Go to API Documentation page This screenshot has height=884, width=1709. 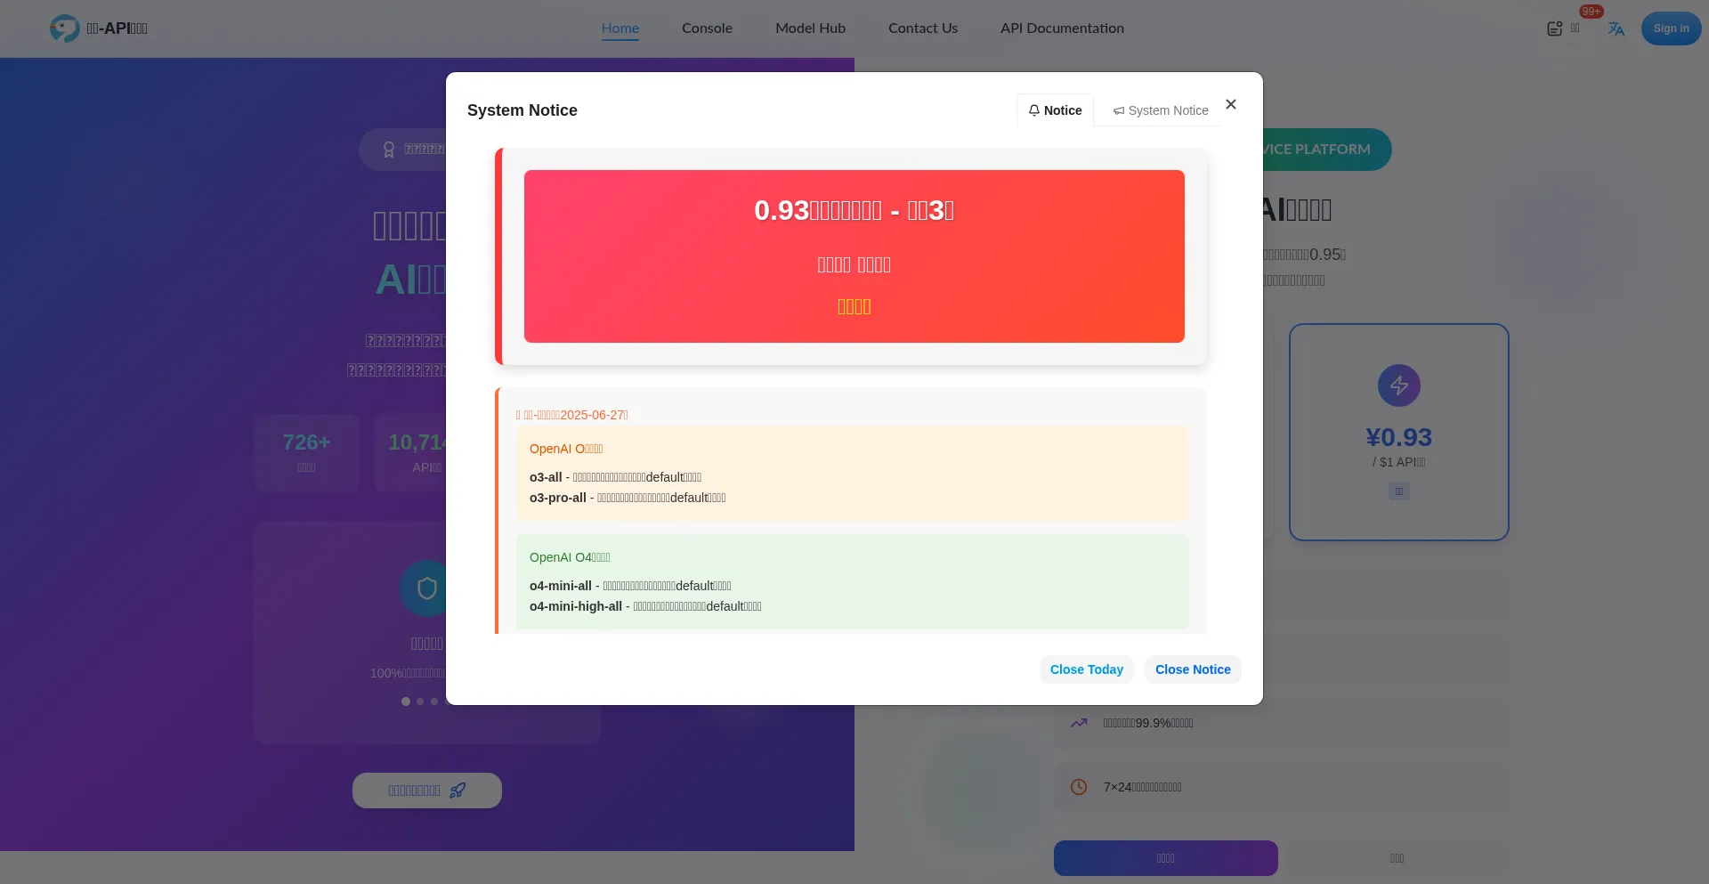tap(1061, 28)
